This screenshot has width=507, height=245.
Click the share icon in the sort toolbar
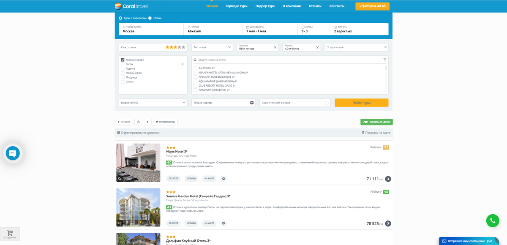click(138, 122)
